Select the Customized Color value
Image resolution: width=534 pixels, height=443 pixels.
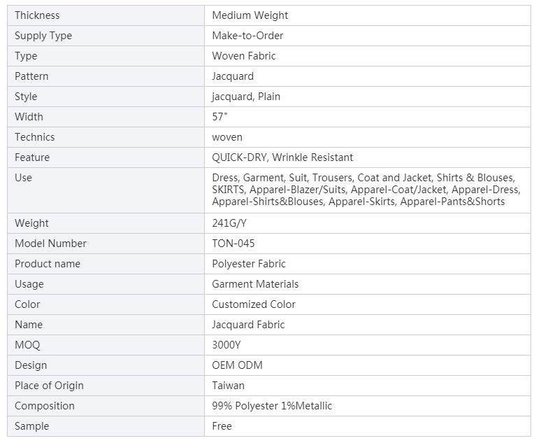(x=254, y=304)
